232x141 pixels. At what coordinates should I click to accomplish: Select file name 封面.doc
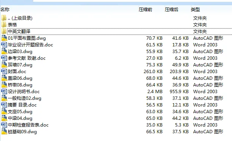17,72
